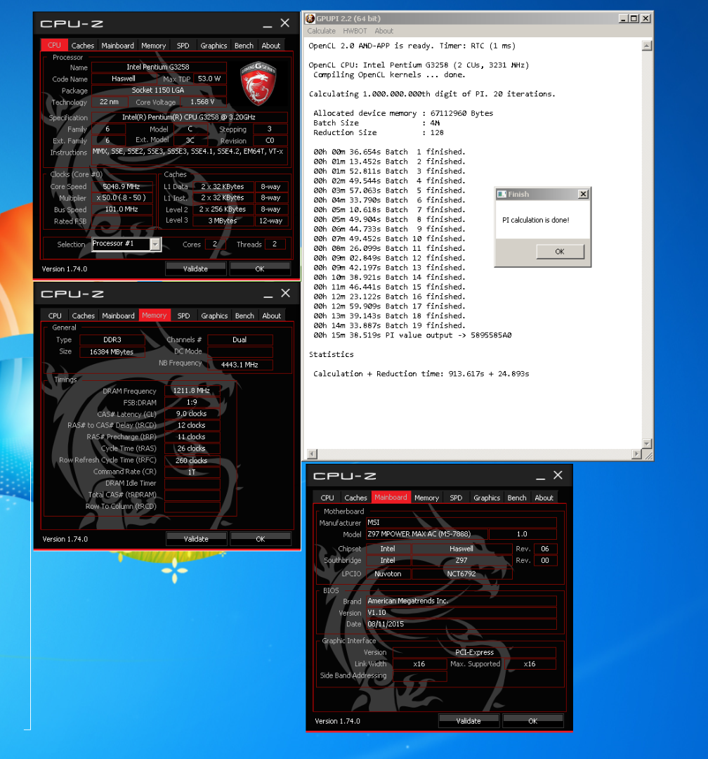Click OK in the Mainboard CPU-Z window
This screenshot has height=759, width=708.
coord(533,721)
